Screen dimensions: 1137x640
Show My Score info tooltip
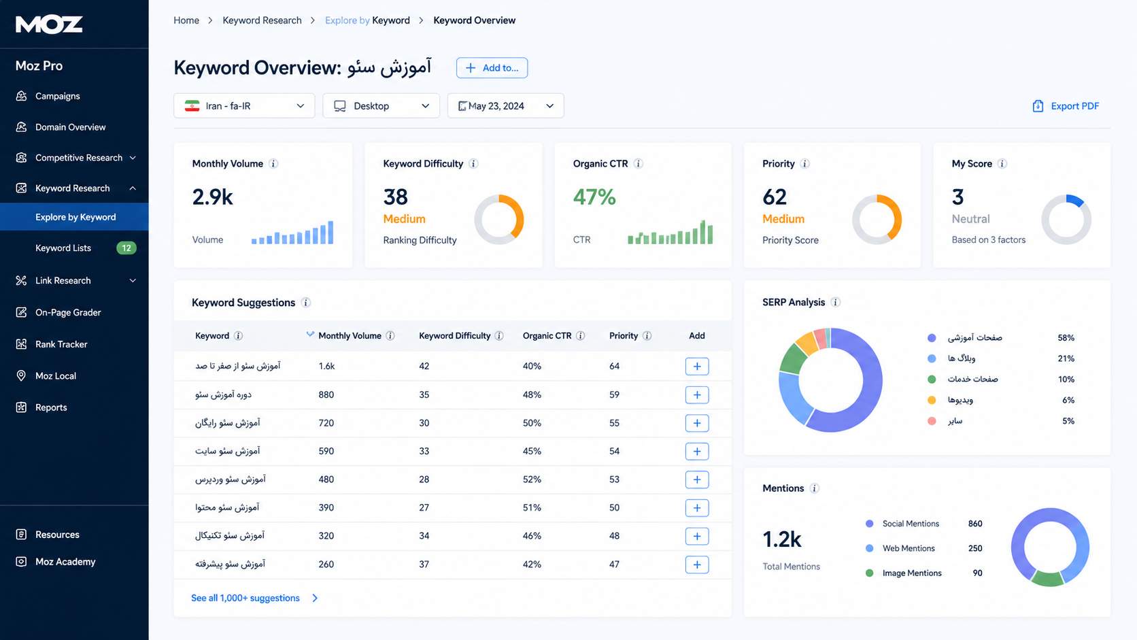1002,164
